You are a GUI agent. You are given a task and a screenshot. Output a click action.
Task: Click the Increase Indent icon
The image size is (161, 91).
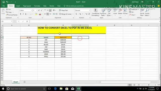pyautogui.click(x=56, y=14)
